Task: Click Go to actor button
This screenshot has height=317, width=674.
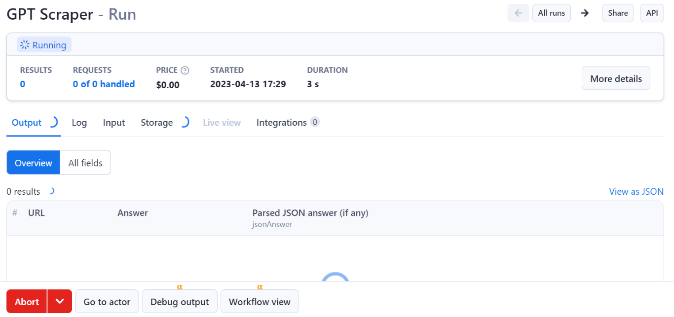Action: (x=107, y=301)
